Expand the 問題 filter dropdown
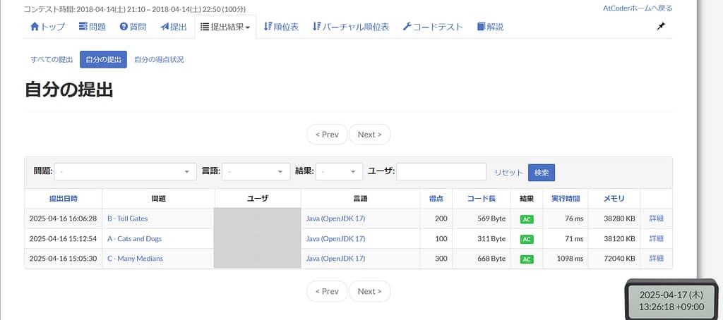 (126, 172)
